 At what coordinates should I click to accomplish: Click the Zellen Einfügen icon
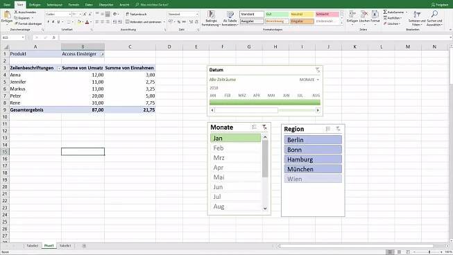pyautogui.click(x=352, y=14)
